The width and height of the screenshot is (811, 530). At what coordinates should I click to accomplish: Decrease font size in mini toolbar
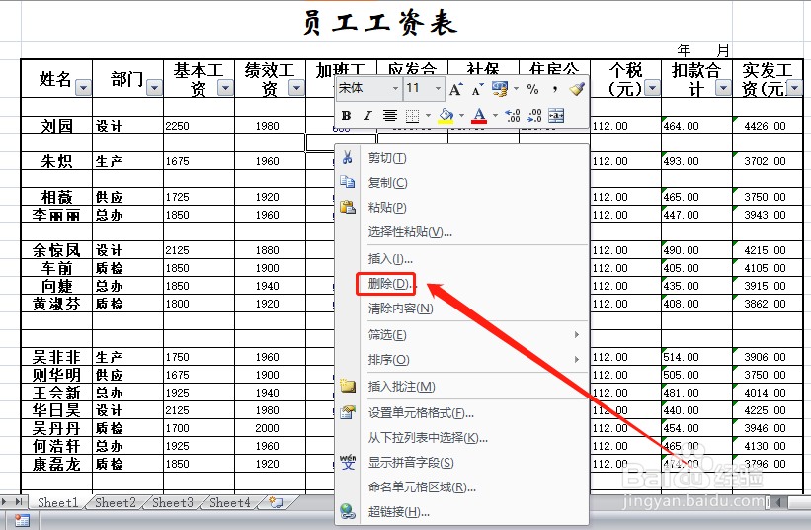477,89
